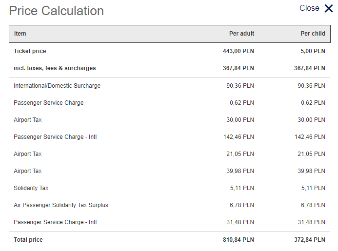338x251 pixels.
Task: Click the Airport Tax 21,05 PLN row label
Action: (x=28, y=154)
